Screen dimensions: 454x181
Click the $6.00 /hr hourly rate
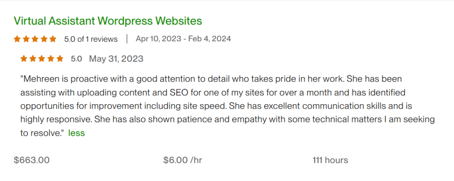[183, 160]
